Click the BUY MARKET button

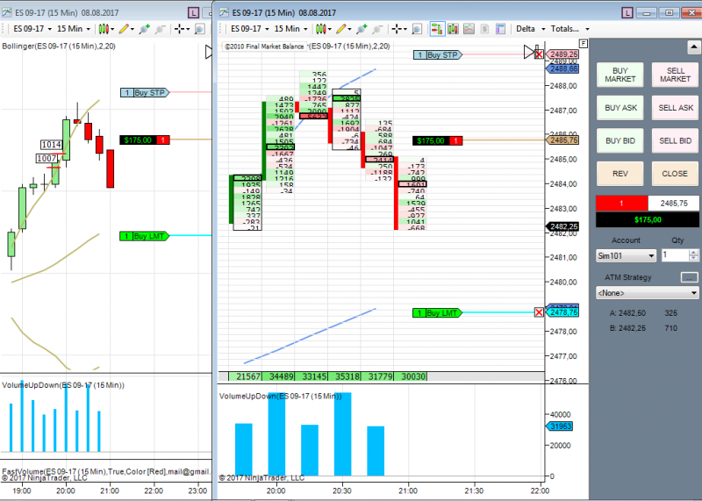(x=620, y=75)
